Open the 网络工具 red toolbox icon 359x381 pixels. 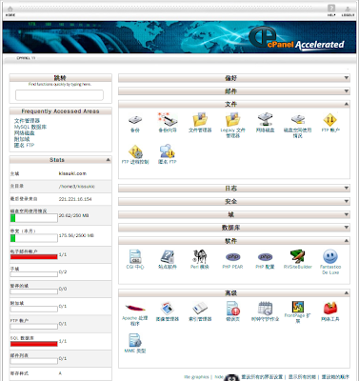pos(330,308)
